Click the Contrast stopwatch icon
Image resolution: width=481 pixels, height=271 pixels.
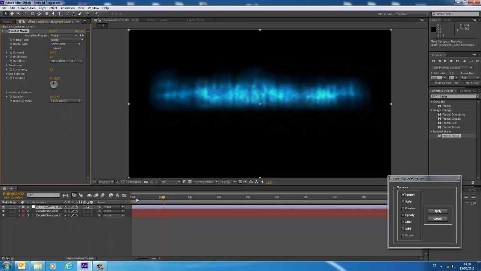tap(11, 52)
